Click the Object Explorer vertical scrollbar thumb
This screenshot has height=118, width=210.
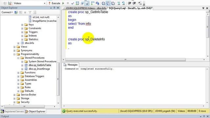pos(58,79)
